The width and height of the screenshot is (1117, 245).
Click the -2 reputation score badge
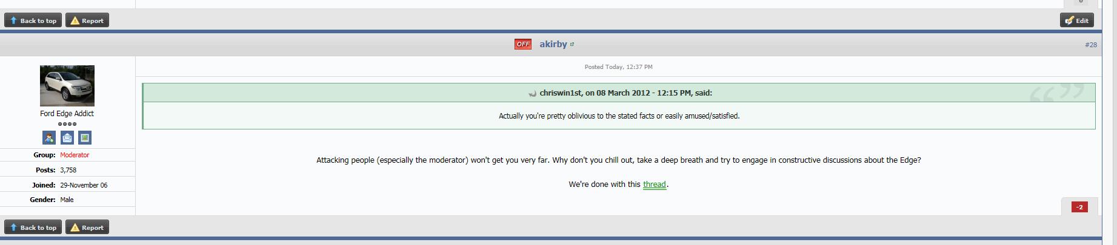1079,207
